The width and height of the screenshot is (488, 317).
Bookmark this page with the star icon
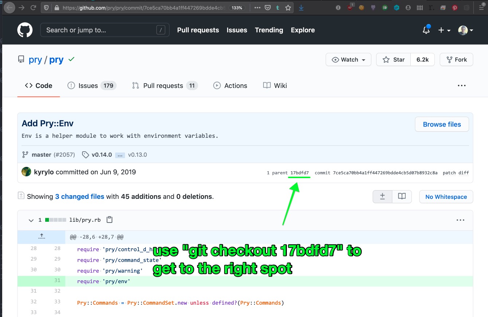(x=288, y=8)
